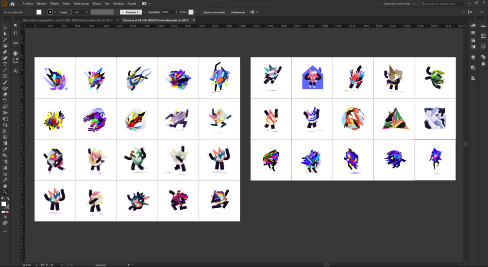The image size is (488, 267).
Task: Swap fill and stroke colors
Action: 8,199
